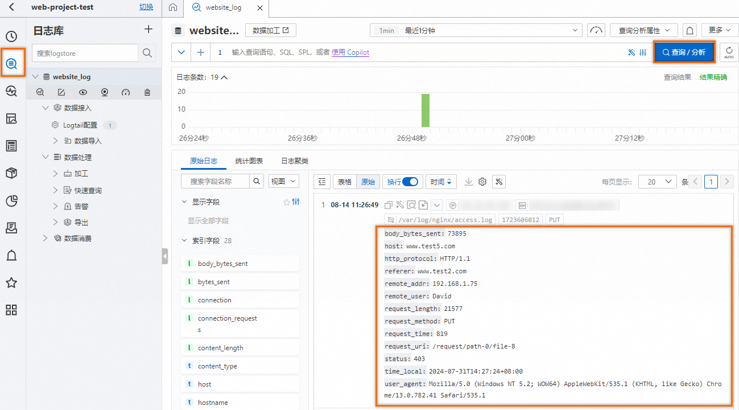739x410 pixels.
Task: Click the home tab icon
Action: click(x=174, y=8)
